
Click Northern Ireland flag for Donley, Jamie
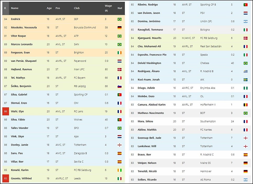(x=119, y=145)
